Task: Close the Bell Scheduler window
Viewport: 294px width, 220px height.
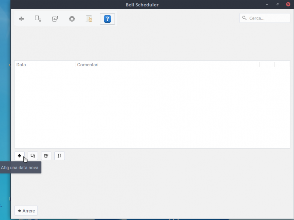Action: 288,5
